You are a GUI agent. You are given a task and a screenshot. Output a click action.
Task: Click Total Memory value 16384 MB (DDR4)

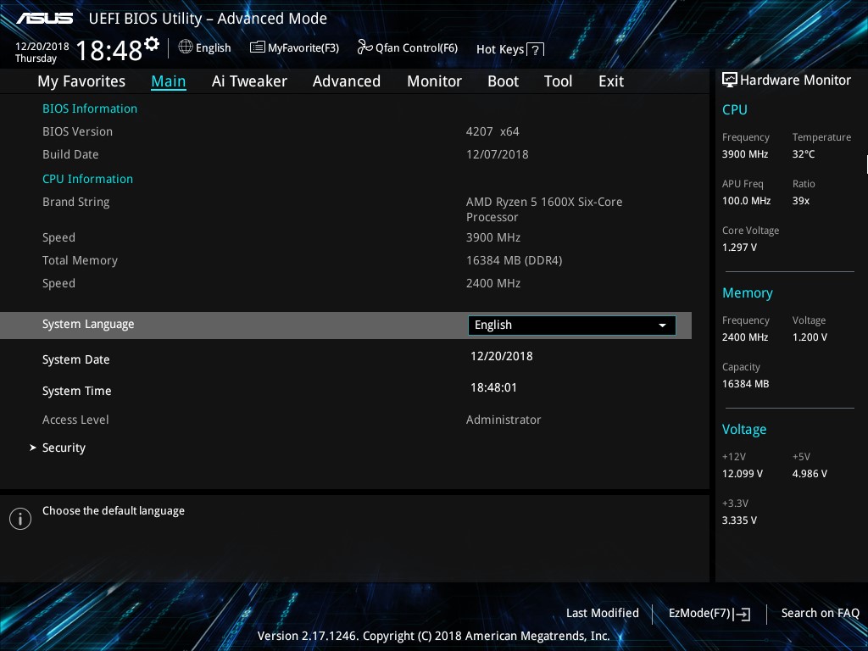(515, 260)
